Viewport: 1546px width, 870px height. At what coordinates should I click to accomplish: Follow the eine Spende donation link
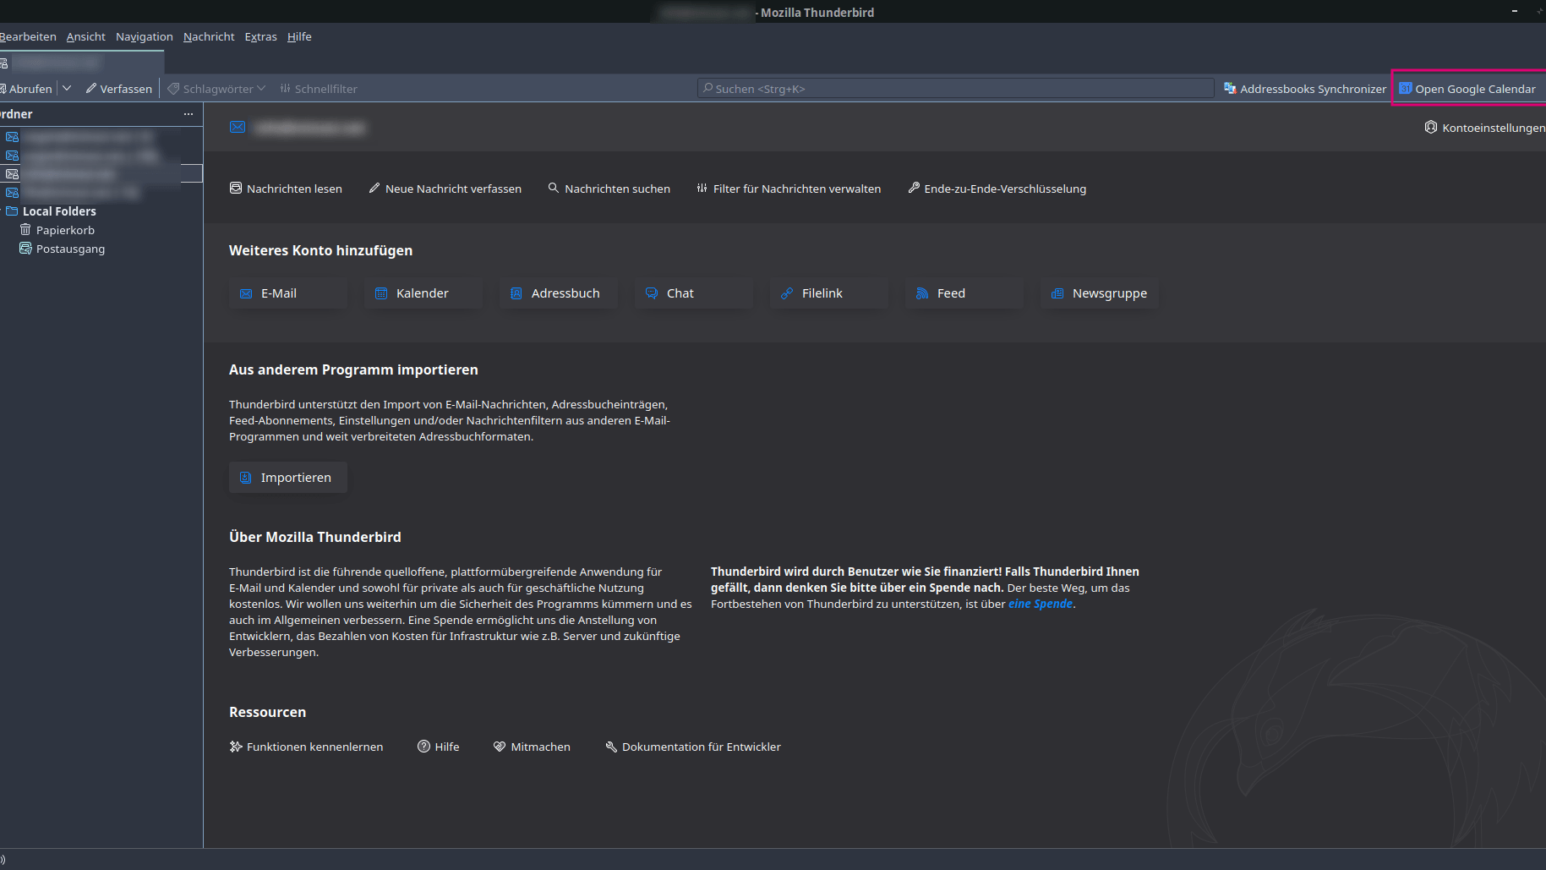point(1040,604)
